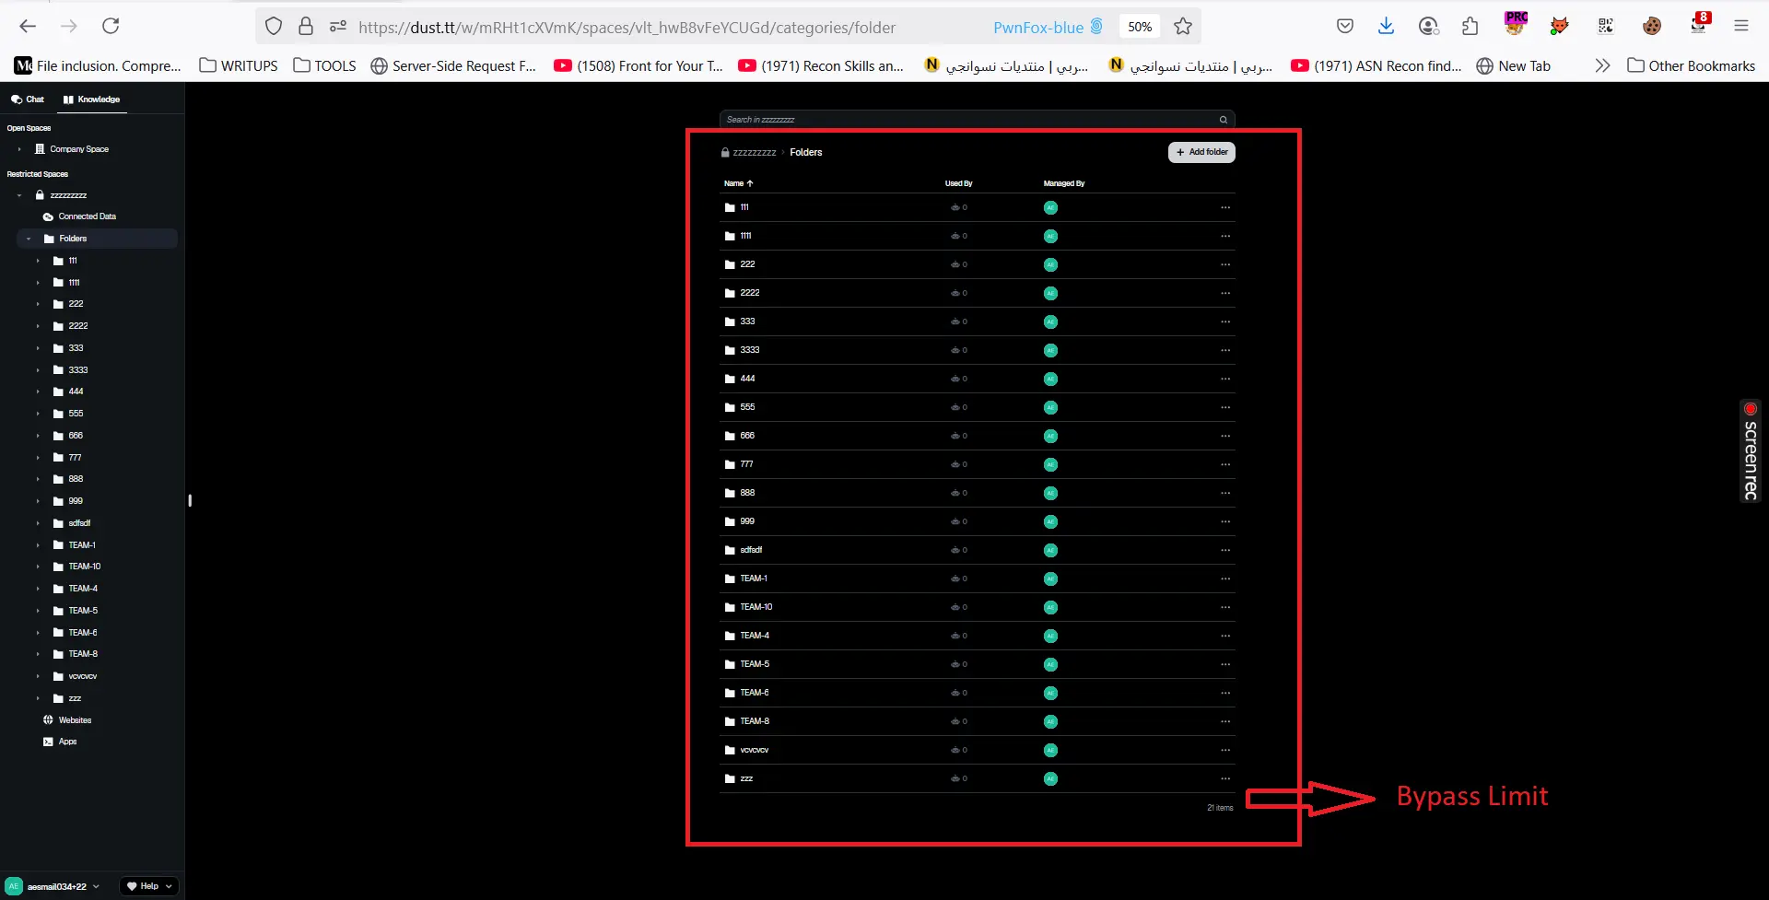Click the browser reload icon
Image resolution: width=1769 pixels, height=900 pixels.
click(111, 27)
